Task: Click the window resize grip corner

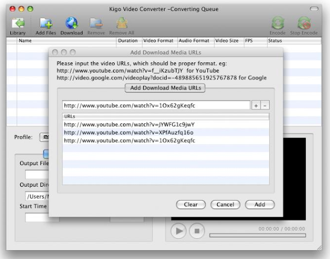Action: [x=319, y=248]
